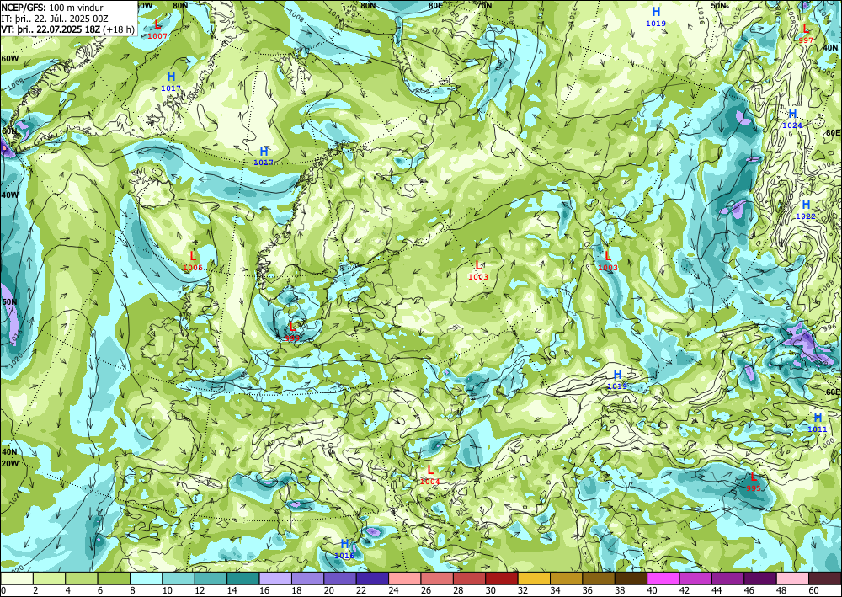Click the low pressure marker labeled 995

tap(754, 482)
